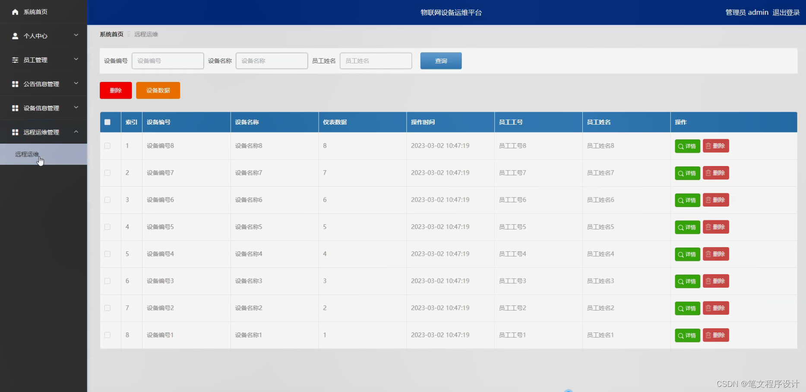Open 详情 for 设备编号7 row
This screenshot has width=806, height=392.
tap(687, 173)
